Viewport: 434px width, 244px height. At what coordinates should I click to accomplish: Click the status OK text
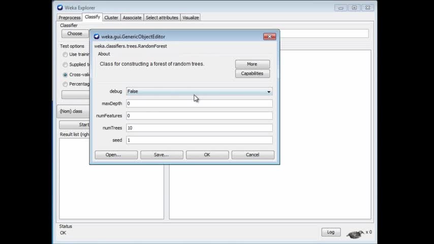point(63,233)
